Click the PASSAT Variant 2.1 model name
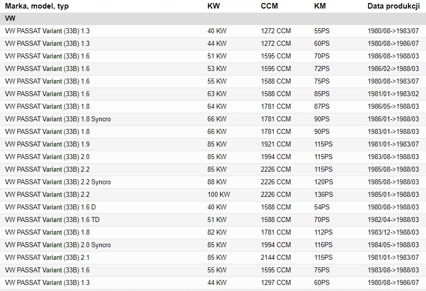Image resolution: width=426 pixels, height=291 pixels. (x=47, y=257)
